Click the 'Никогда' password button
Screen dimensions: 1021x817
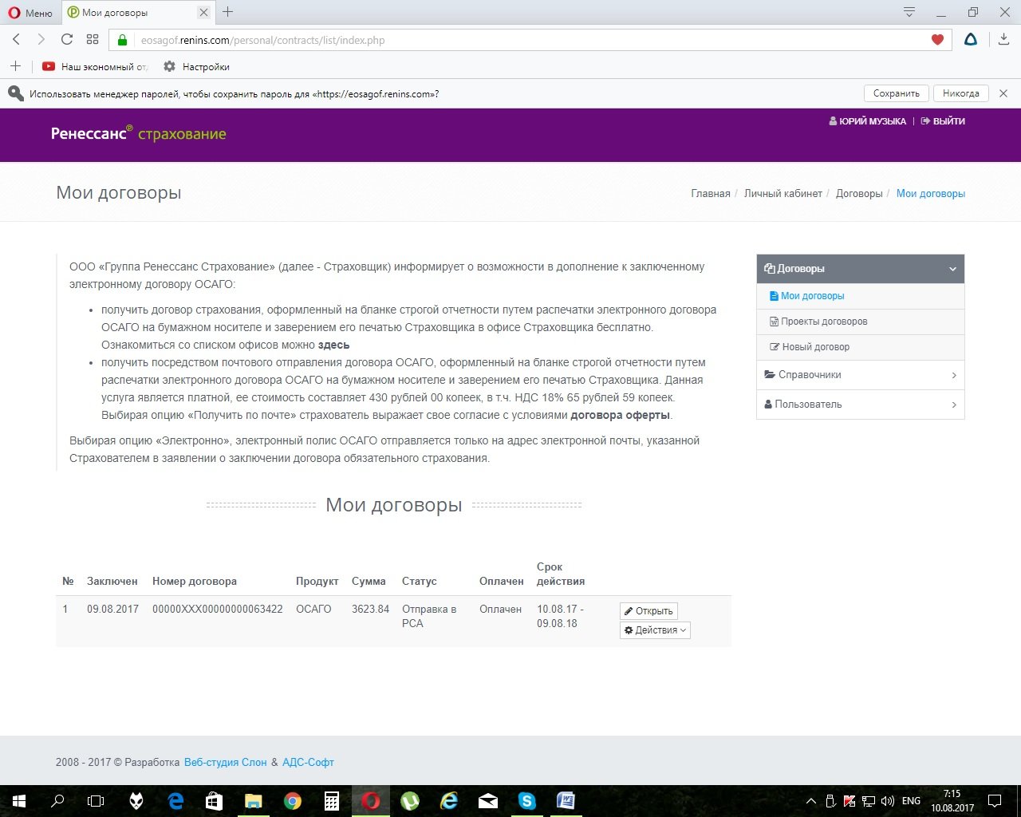[960, 93]
